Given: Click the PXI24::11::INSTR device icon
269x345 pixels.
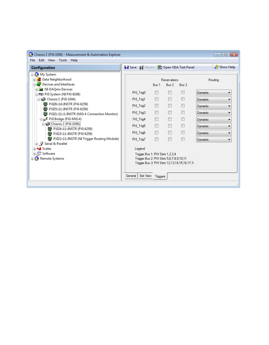Looking at the screenshot, I should click(50, 129).
